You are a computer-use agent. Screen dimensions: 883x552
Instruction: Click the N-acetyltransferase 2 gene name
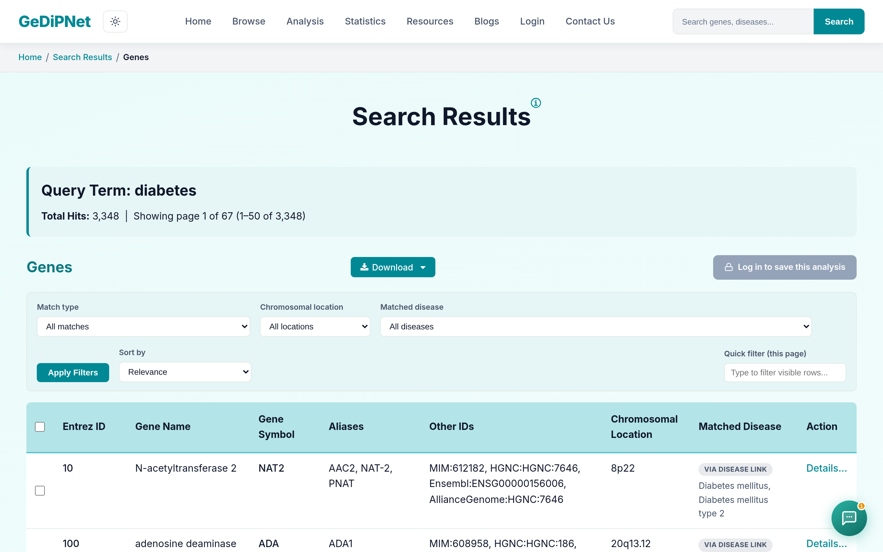186,468
